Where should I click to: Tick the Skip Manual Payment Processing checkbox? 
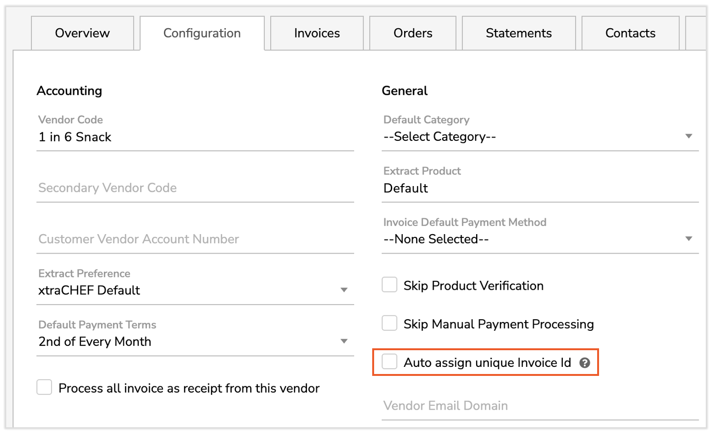389,323
